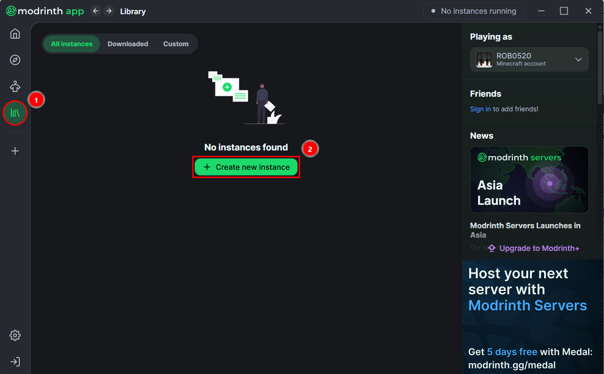The image size is (604, 374).
Task: Open Discover content compass icon
Action: 15,60
